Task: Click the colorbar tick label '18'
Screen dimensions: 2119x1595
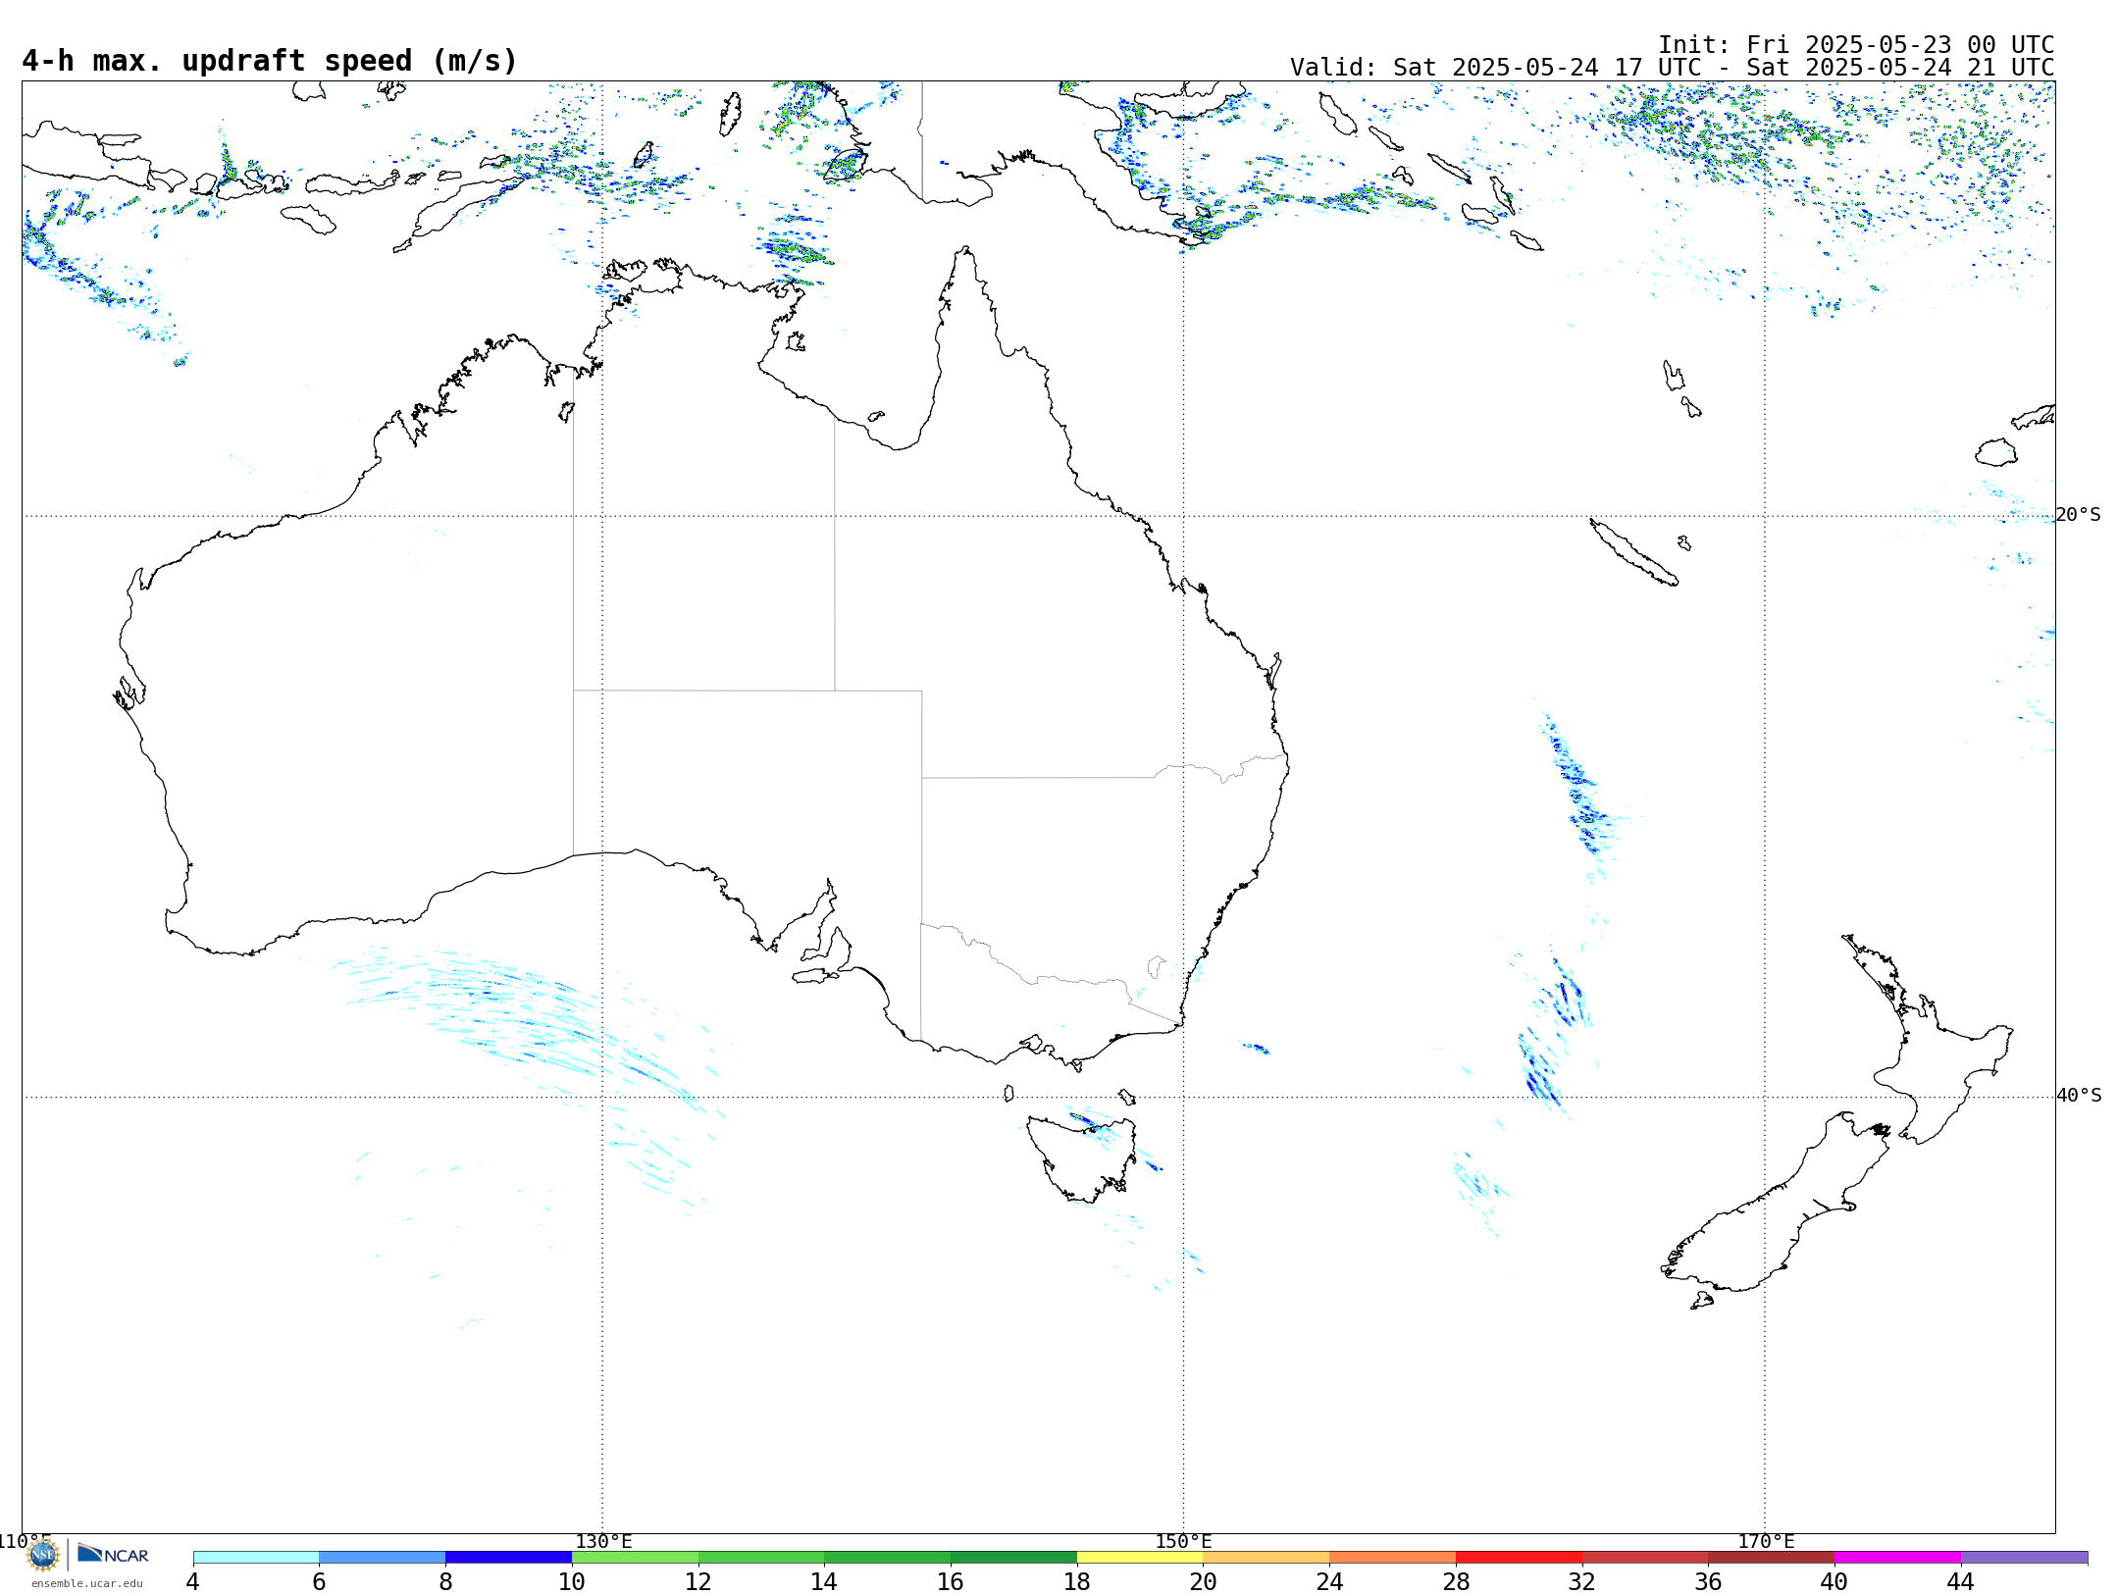Action: point(1077,1581)
